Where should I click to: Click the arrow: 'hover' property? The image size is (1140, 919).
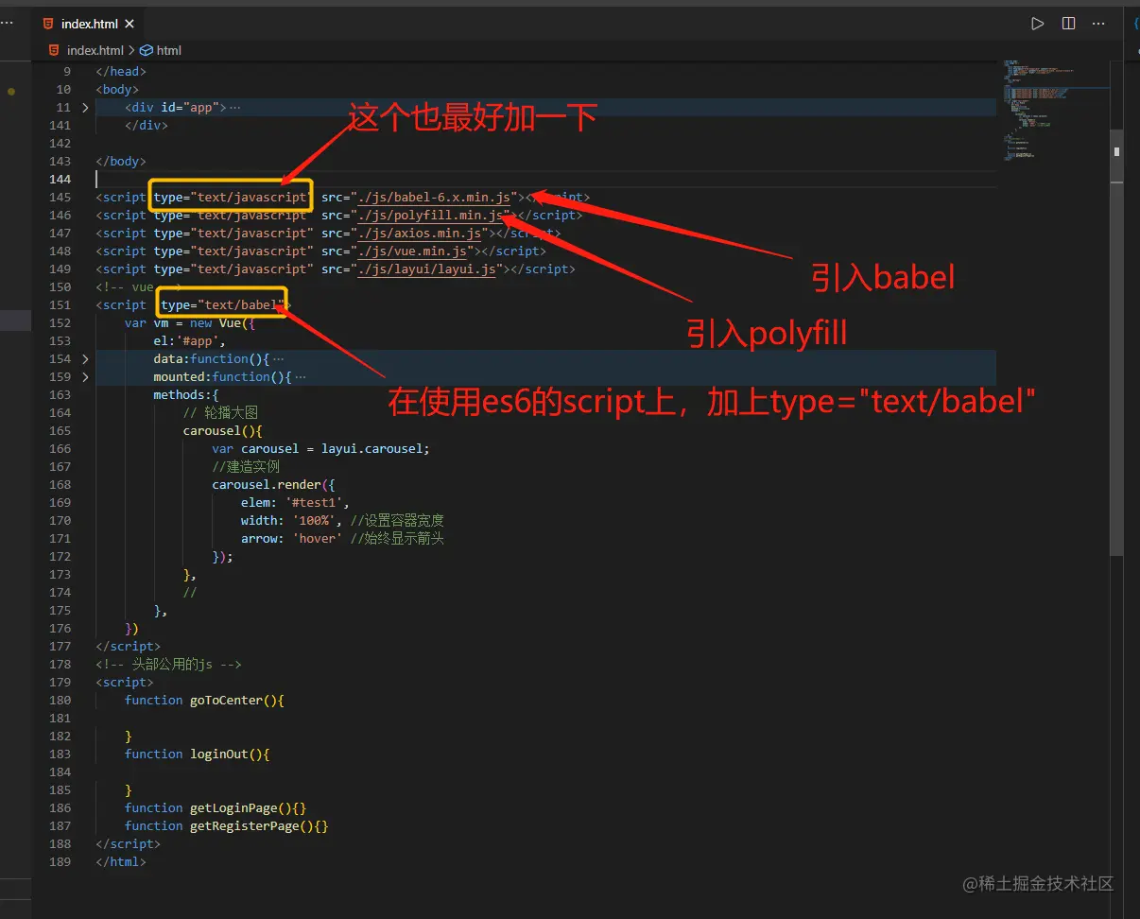292,538
